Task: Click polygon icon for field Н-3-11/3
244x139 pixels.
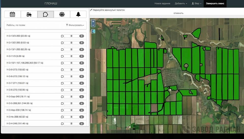Action: [62, 56]
